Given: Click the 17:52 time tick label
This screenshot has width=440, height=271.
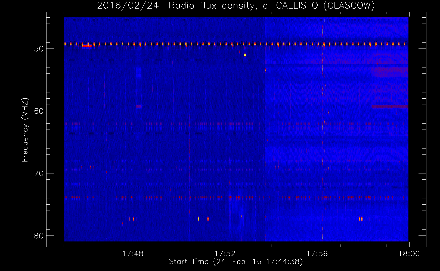Looking at the screenshot, I should click(x=225, y=254).
